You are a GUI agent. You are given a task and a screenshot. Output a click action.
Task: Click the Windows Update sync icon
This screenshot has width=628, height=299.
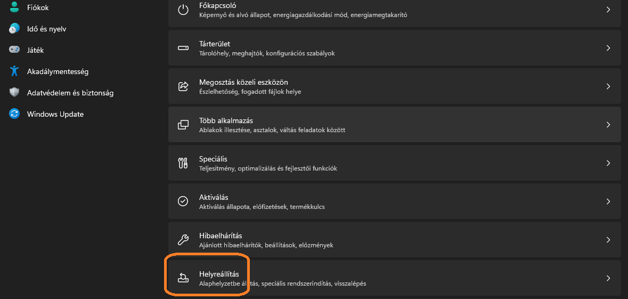click(x=14, y=114)
